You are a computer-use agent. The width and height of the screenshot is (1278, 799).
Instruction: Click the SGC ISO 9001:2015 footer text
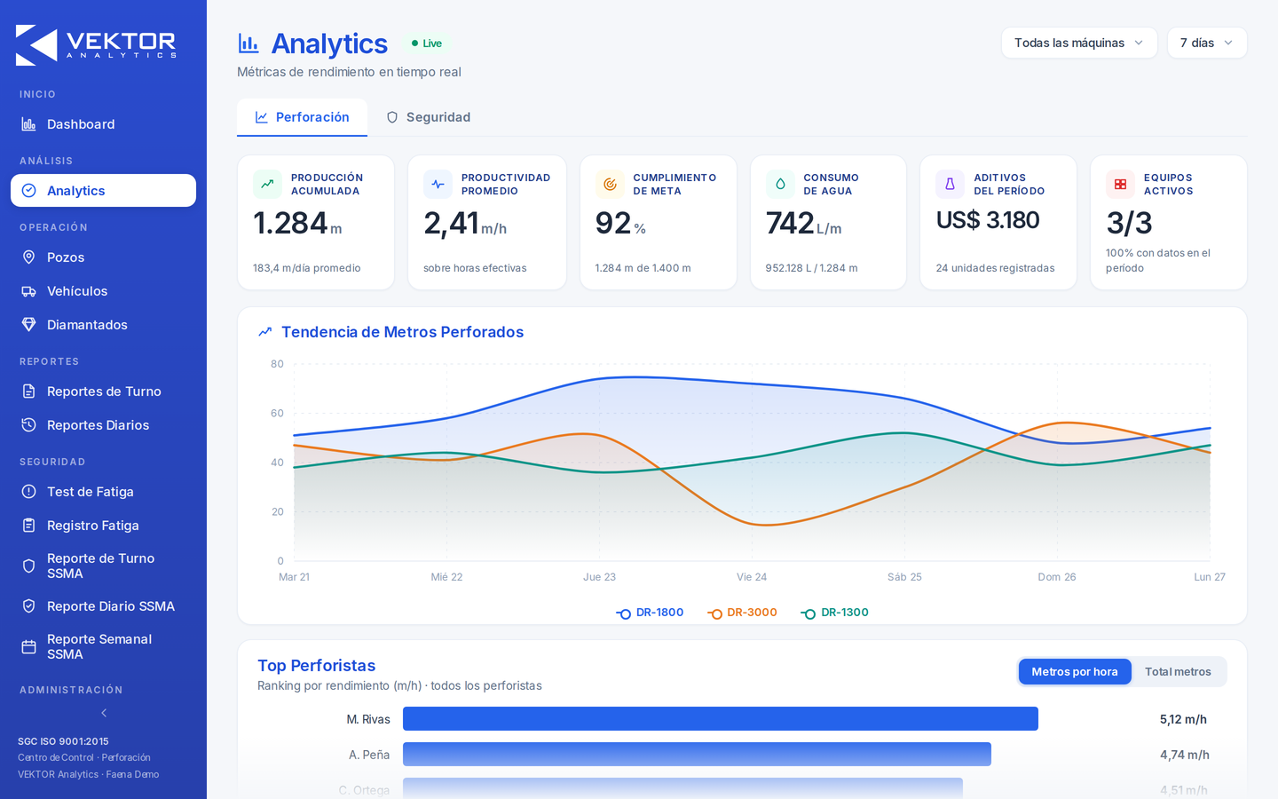(x=63, y=741)
